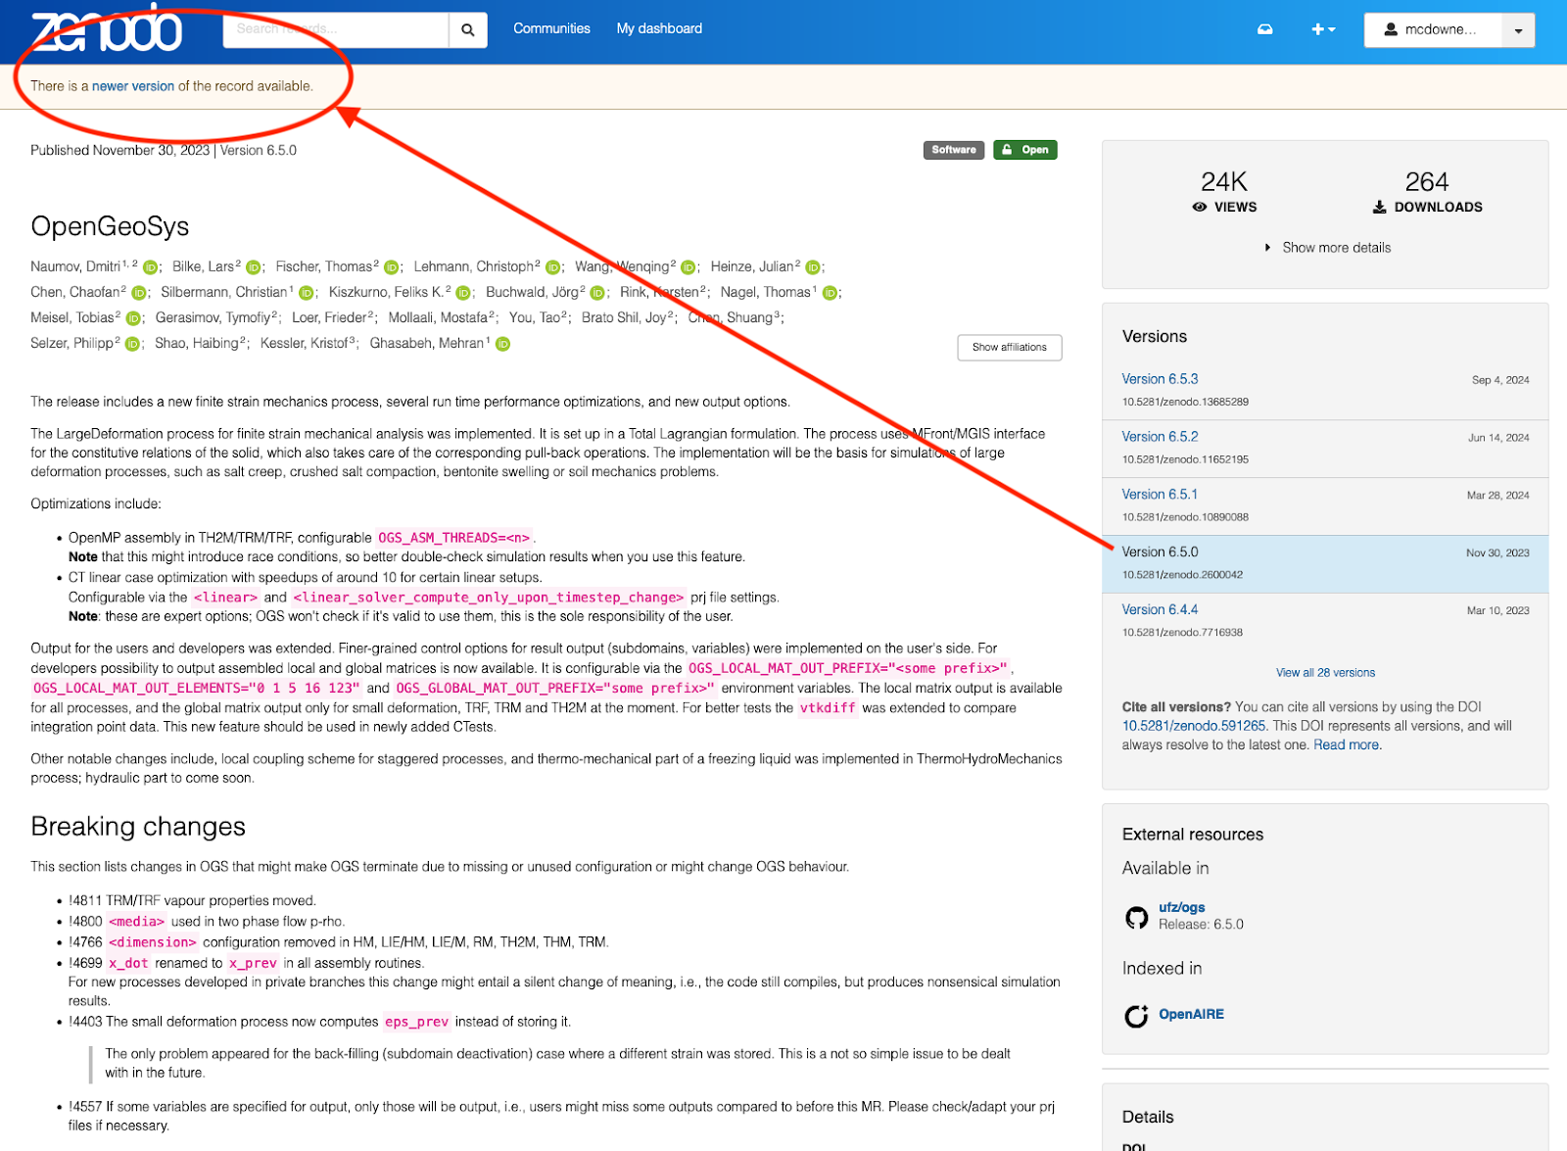Click the Breaking changes heading
This screenshot has width=1567, height=1151.
tap(138, 827)
